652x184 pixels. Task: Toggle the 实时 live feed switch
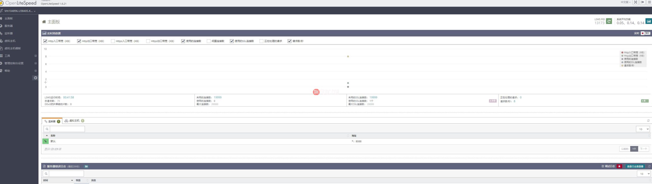pos(646,33)
